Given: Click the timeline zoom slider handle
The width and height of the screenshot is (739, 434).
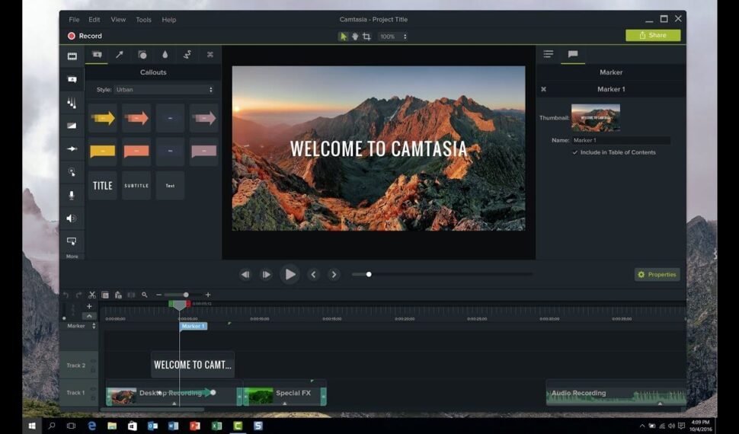Looking at the screenshot, I should point(186,295).
